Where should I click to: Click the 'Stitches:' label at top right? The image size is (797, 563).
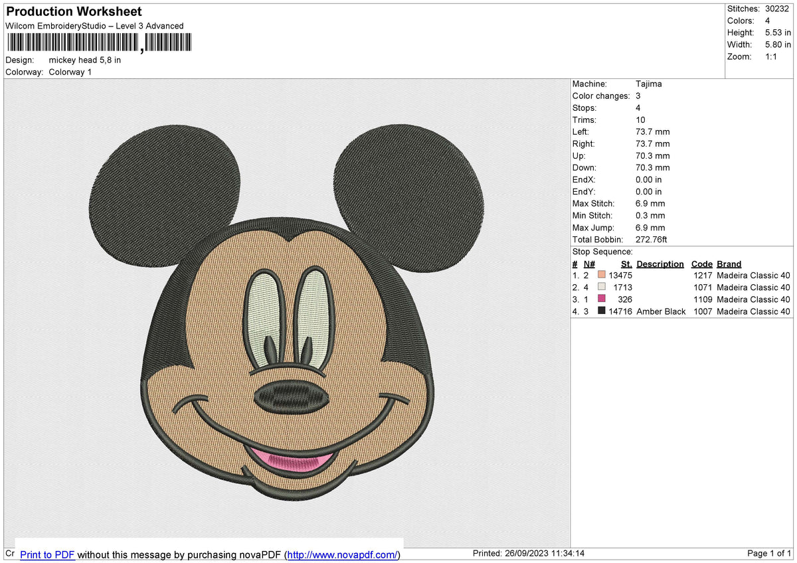(x=743, y=9)
